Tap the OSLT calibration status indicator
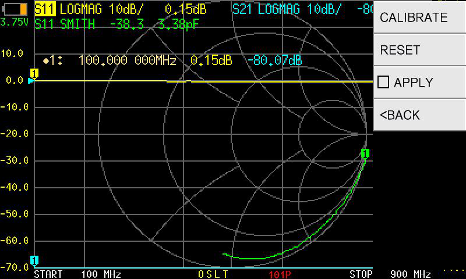 coord(214,274)
